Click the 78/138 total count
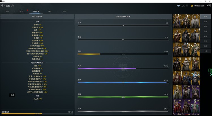212x116 pixels. click(70, 112)
